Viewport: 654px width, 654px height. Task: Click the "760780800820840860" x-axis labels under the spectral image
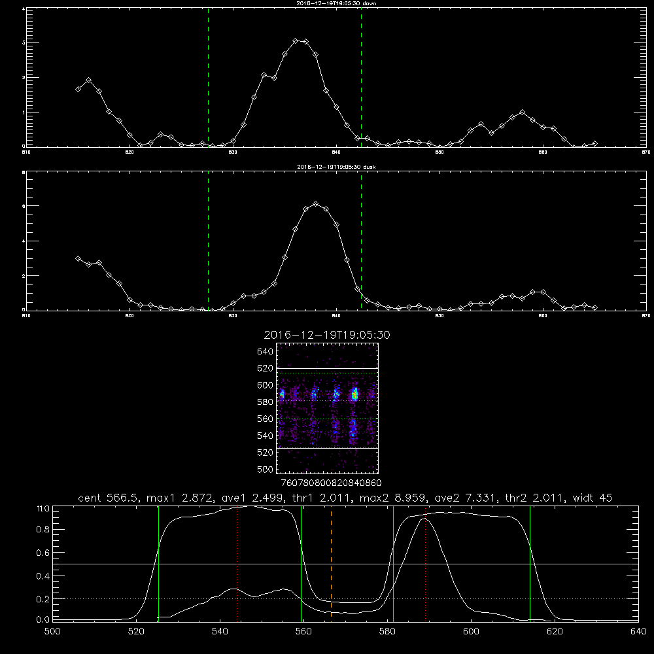tap(331, 483)
